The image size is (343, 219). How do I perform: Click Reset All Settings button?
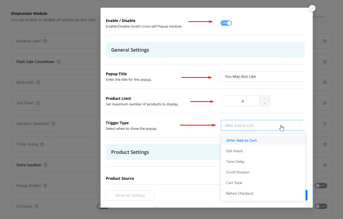click(x=130, y=195)
